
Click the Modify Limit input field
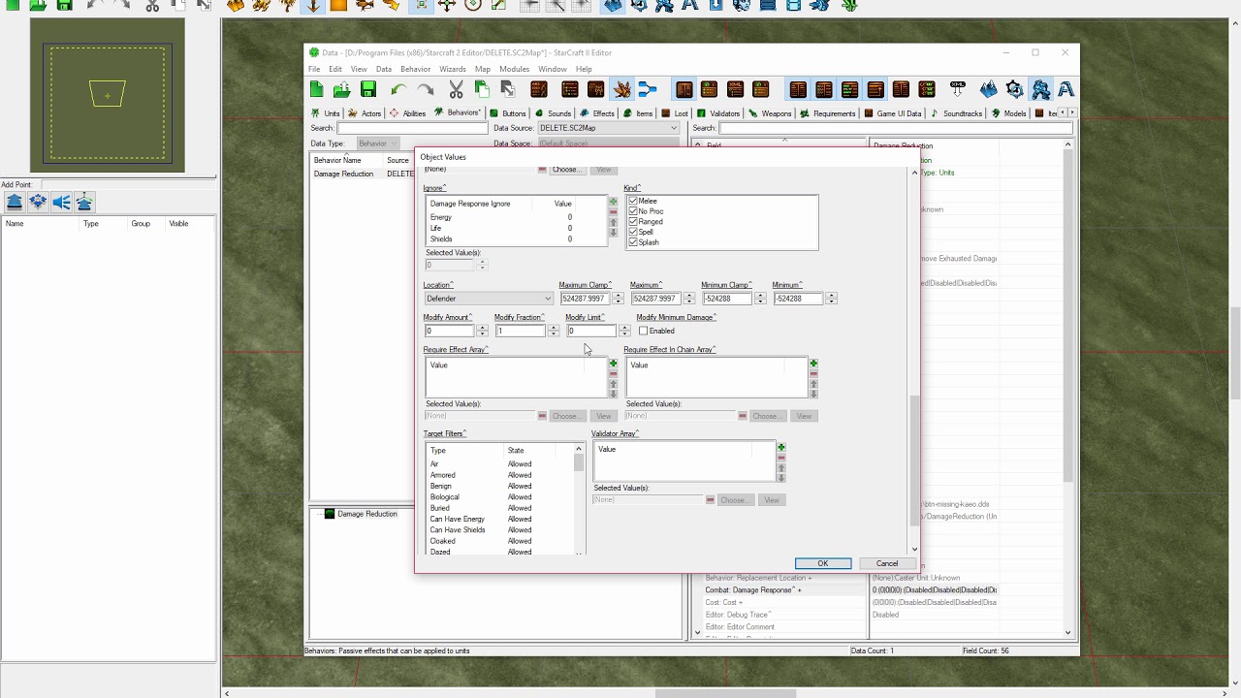click(591, 331)
